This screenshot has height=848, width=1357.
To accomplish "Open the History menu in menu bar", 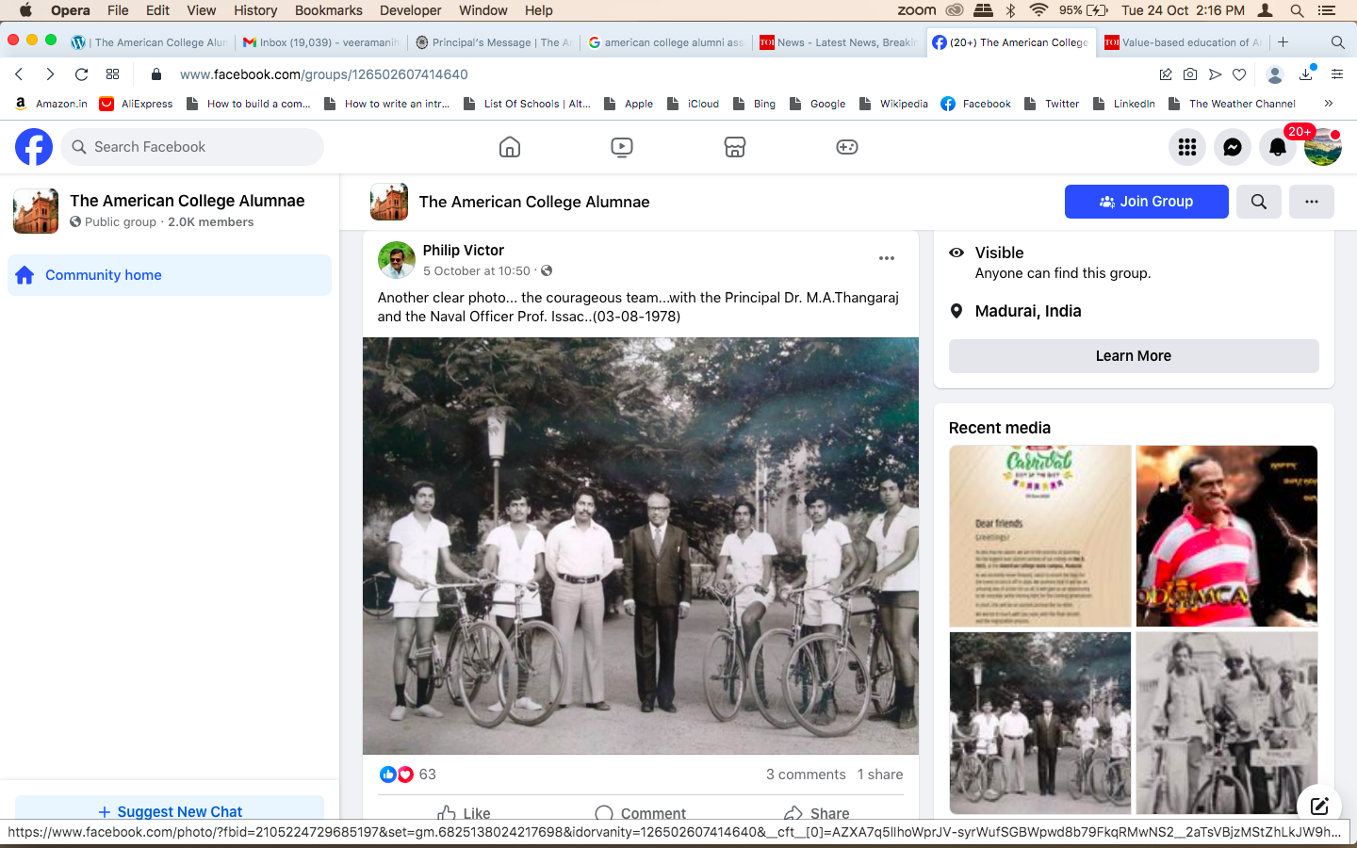I will [x=255, y=10].
